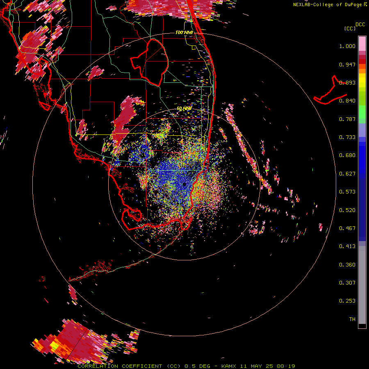This screenshot has height=369, width=369.
Task: Select the 0.840 scale value
Action: click(x=347, y=101)
